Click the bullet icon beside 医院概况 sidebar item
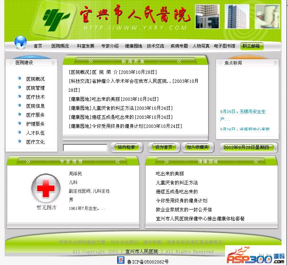This screenshot has height=265, width=288. [19, 78]
